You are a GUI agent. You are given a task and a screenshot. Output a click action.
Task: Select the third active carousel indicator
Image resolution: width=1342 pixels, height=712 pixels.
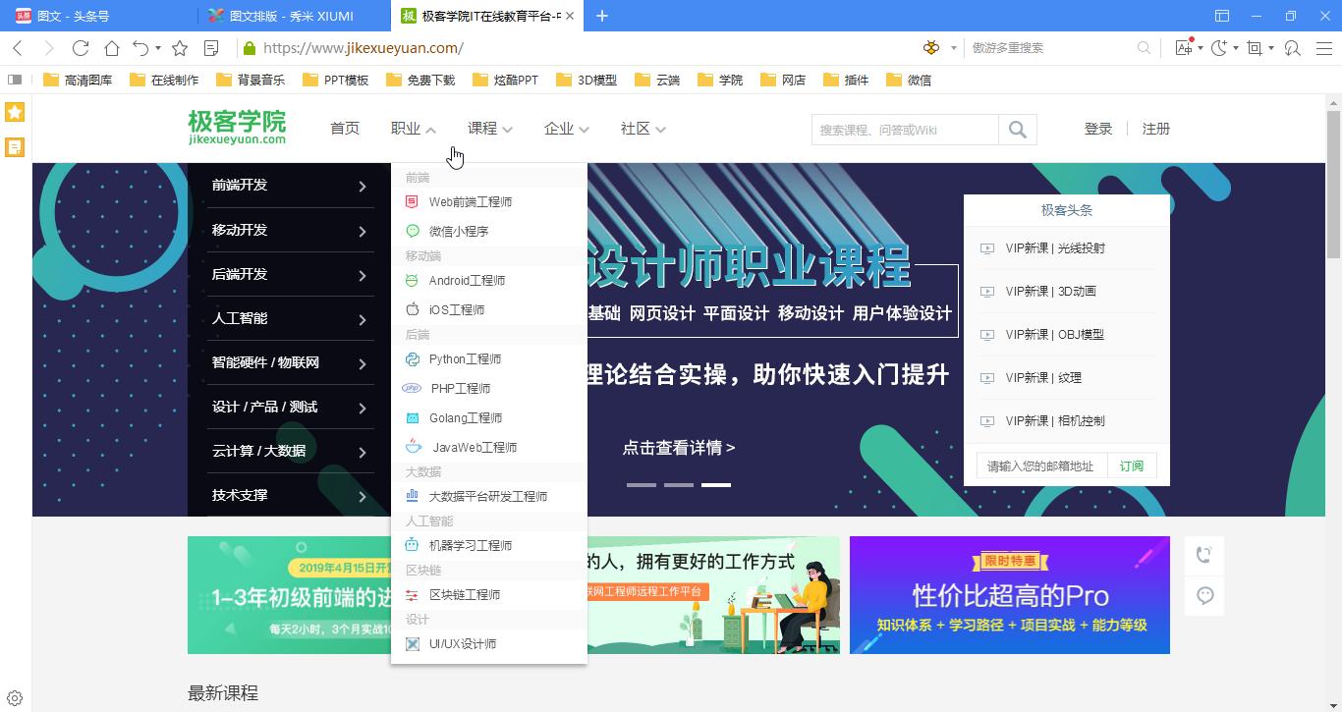tap(716, 484)
